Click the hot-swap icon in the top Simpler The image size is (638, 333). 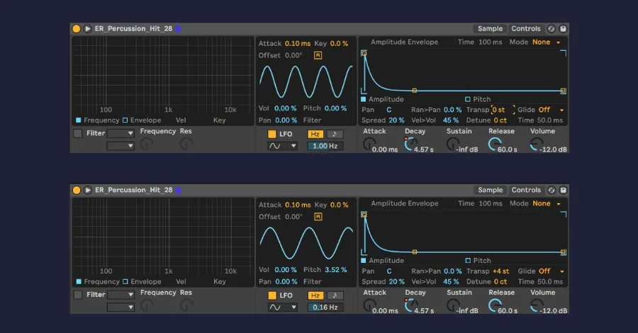[x=551, y=28]
